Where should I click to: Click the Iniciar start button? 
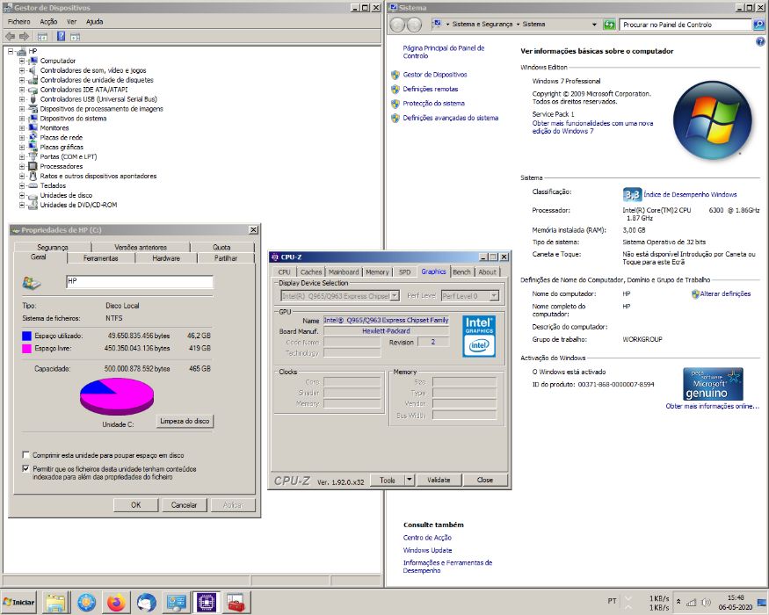point(19,602)
